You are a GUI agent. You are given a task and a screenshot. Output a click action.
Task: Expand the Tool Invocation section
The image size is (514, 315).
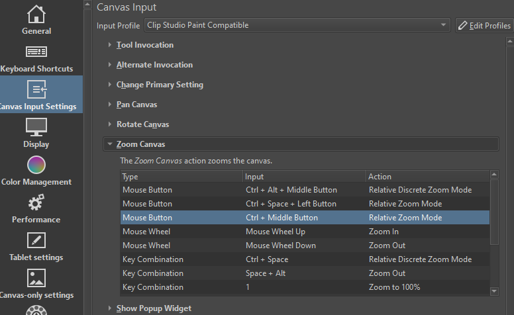[x=144, y=45]
